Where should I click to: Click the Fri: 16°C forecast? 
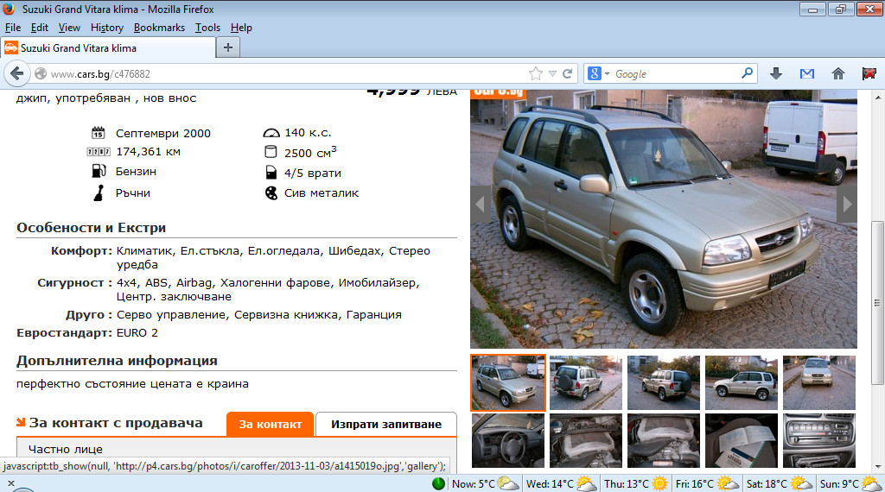click(707, 483)
